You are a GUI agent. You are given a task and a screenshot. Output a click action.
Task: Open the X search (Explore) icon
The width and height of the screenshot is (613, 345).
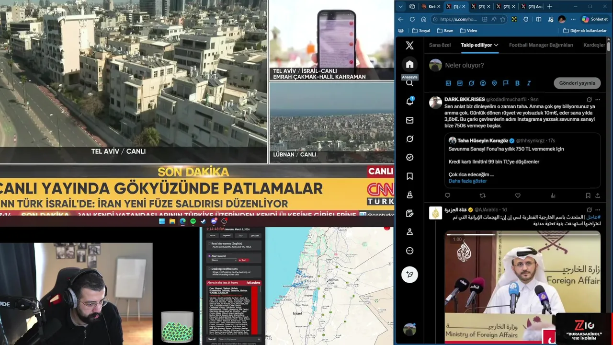pos(409,83)
